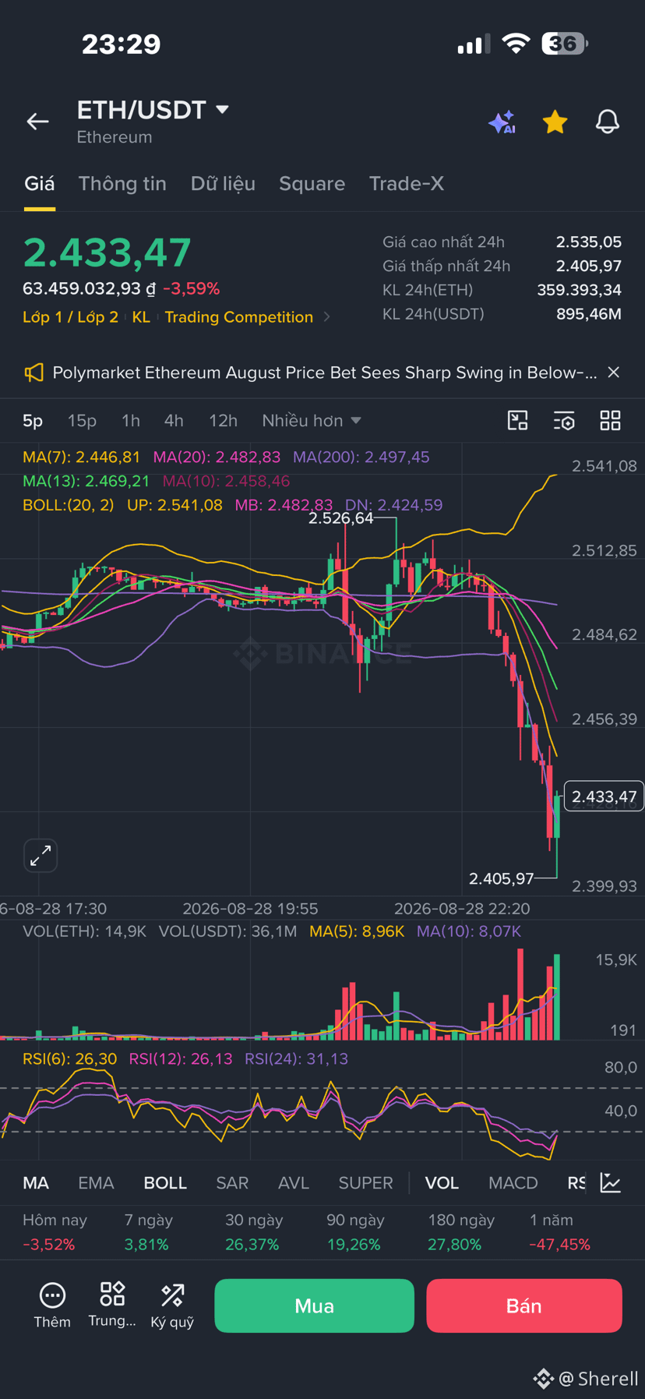645x1399 pixels.
Task: Toggle the SAR indicator
Action: point(232,1183)
